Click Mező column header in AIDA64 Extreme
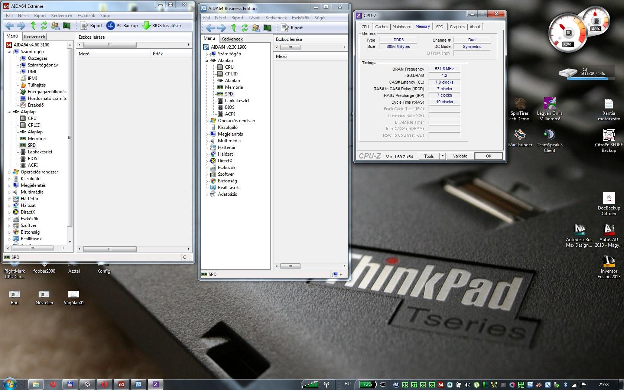 tap(113, 54)
